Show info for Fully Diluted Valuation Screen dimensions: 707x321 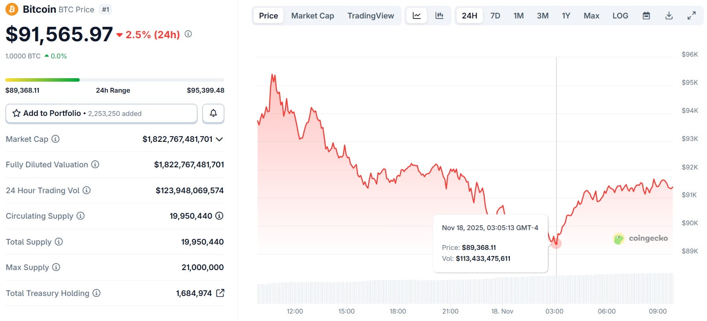click(x=95, y=165)
